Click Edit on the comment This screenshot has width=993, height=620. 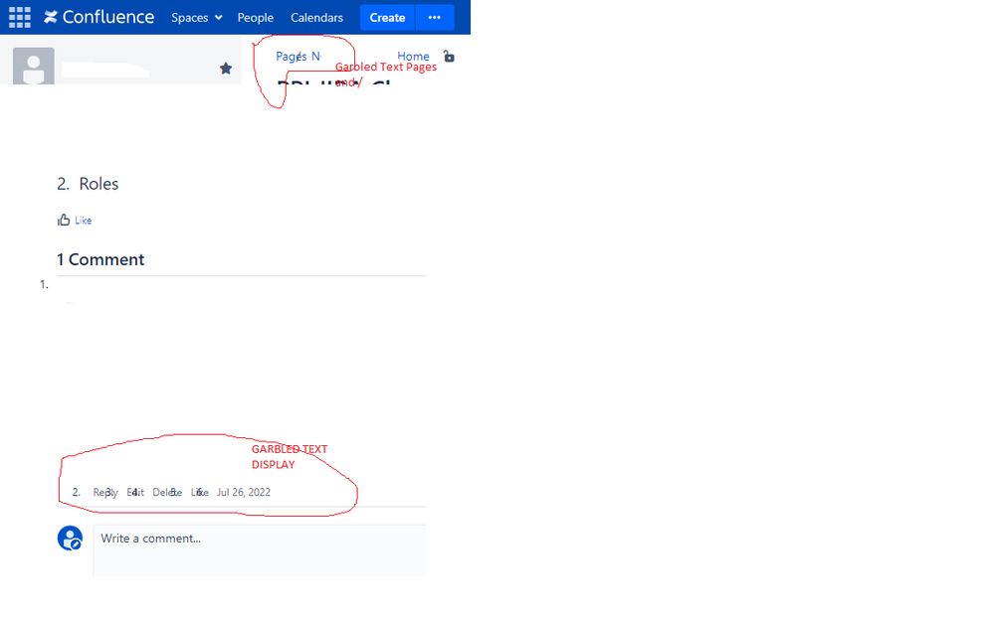pyautogui.click(x=135, y=492)
